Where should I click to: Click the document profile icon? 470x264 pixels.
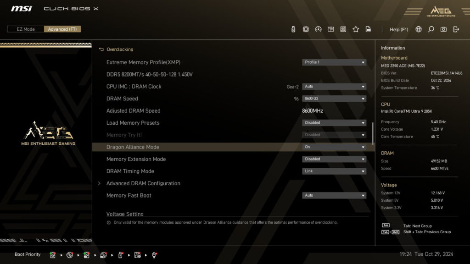click(x=368, y=29)
